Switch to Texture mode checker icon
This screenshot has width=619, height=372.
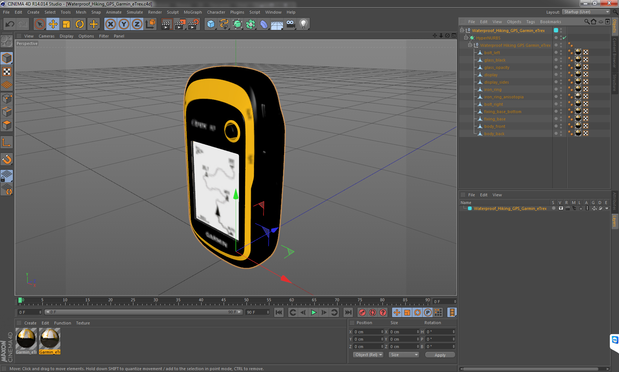(7, 72)
